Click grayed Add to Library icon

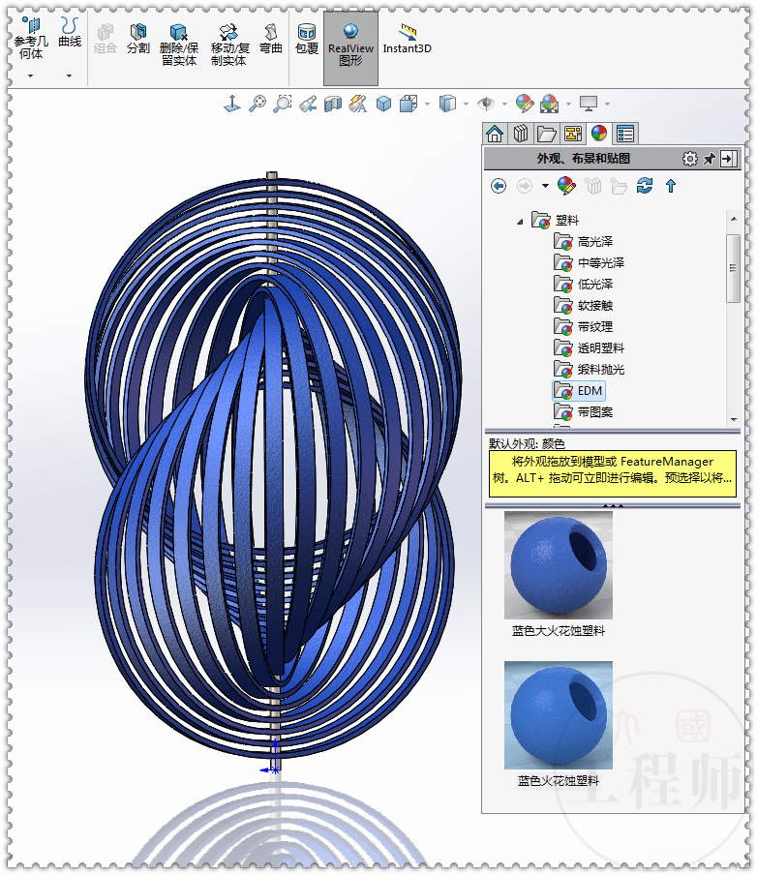pyautogui.click(x=592, y=186)
